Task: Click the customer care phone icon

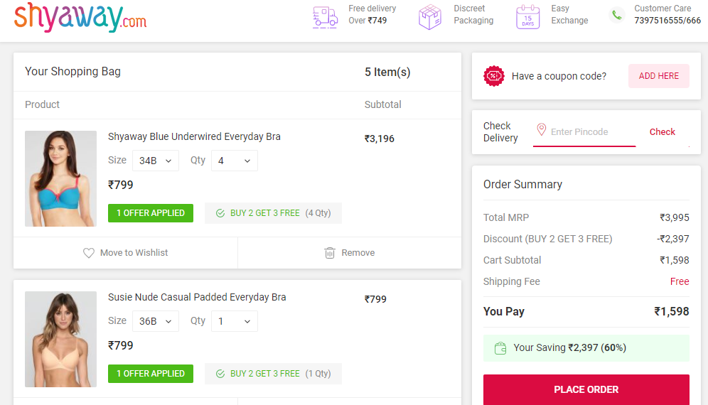Action: [x=617, y=16]
